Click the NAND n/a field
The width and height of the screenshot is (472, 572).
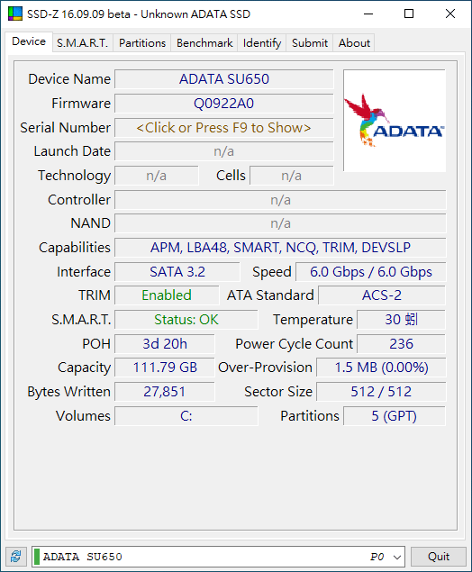tap(280, 223)
